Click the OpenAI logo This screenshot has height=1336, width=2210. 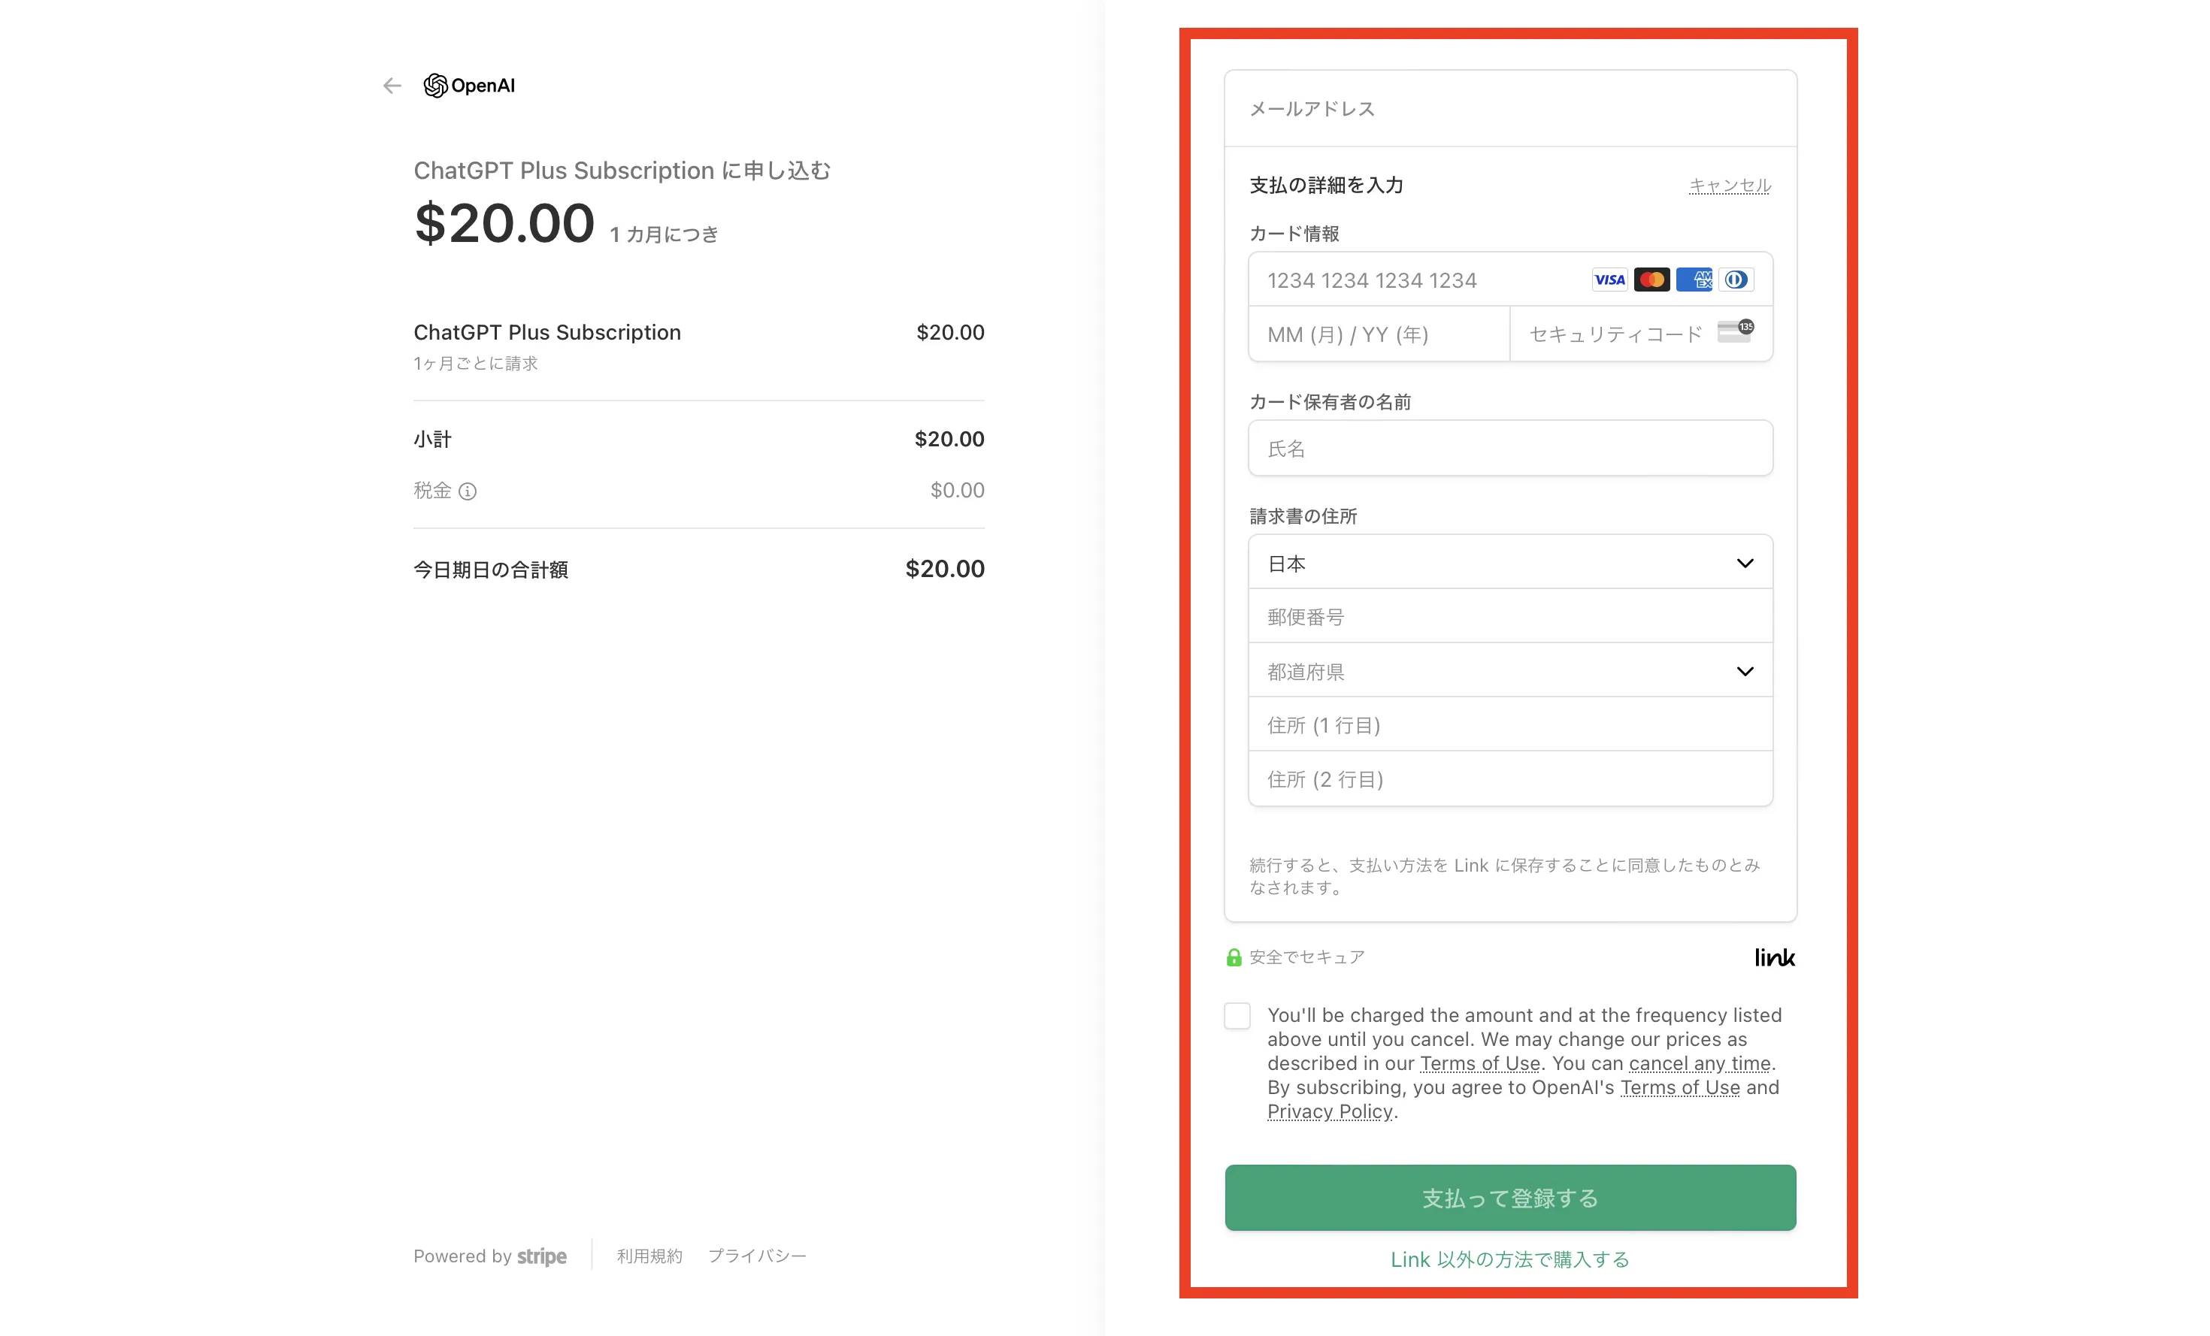[x=469, y=86]
